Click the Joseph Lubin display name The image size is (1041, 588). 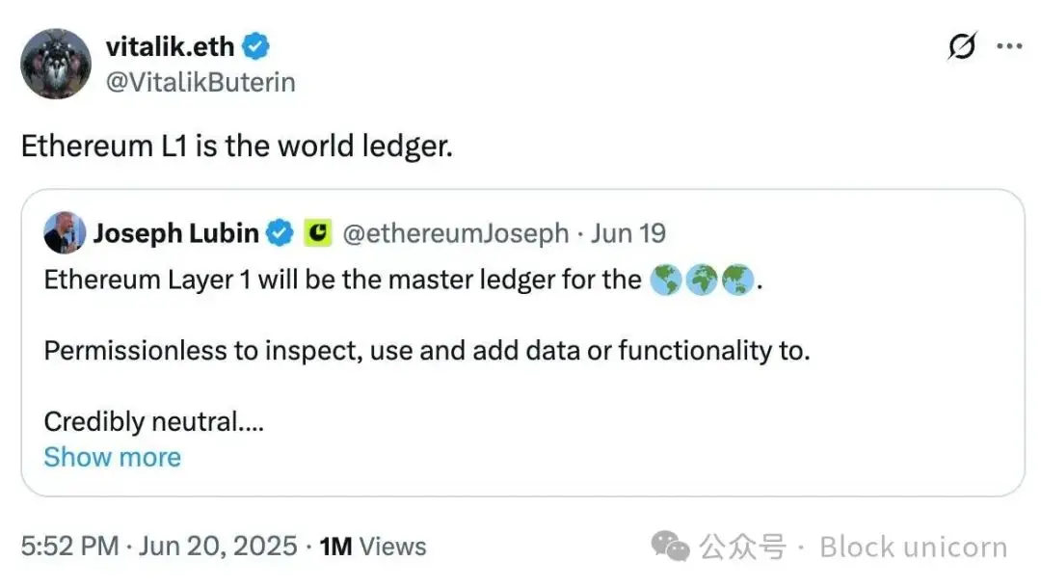tap(175, 233)
